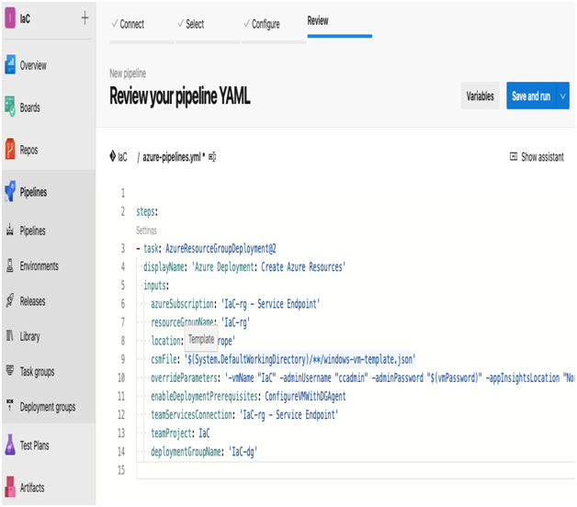This screenshot has width=577, height=507.
Task: Click the Variables button
Action: [x=480, y=96]
